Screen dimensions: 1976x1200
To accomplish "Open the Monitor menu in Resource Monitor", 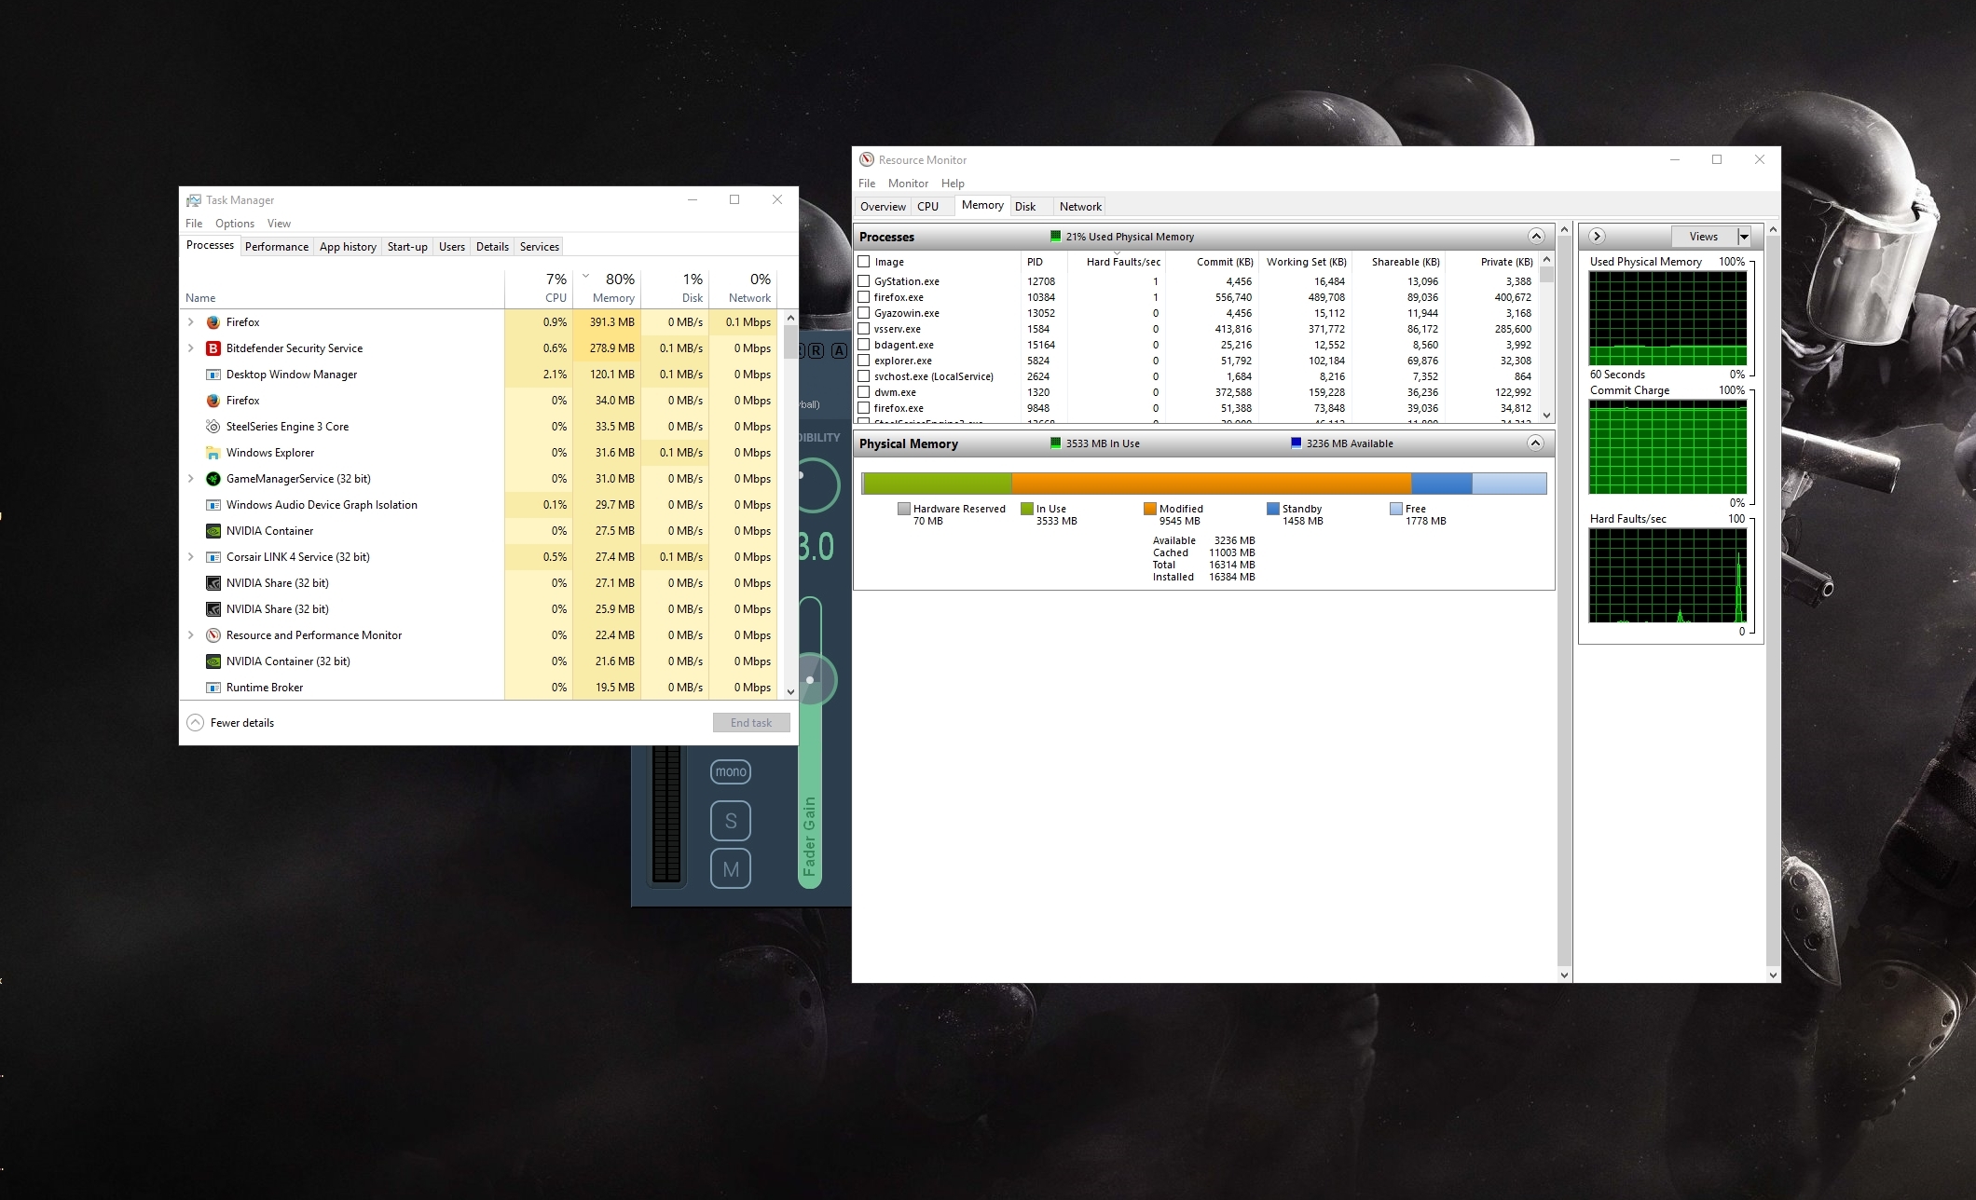I will (x=908, y=184).
